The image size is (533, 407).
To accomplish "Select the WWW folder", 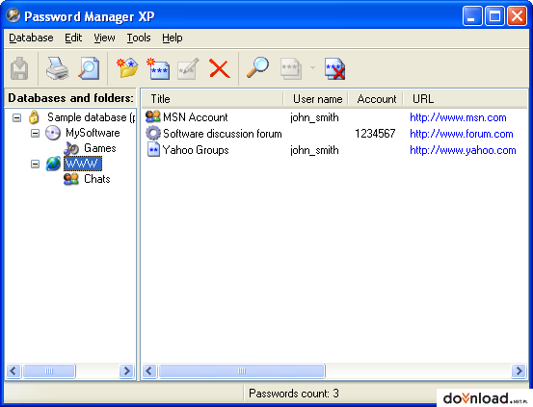I will [83, 164].
